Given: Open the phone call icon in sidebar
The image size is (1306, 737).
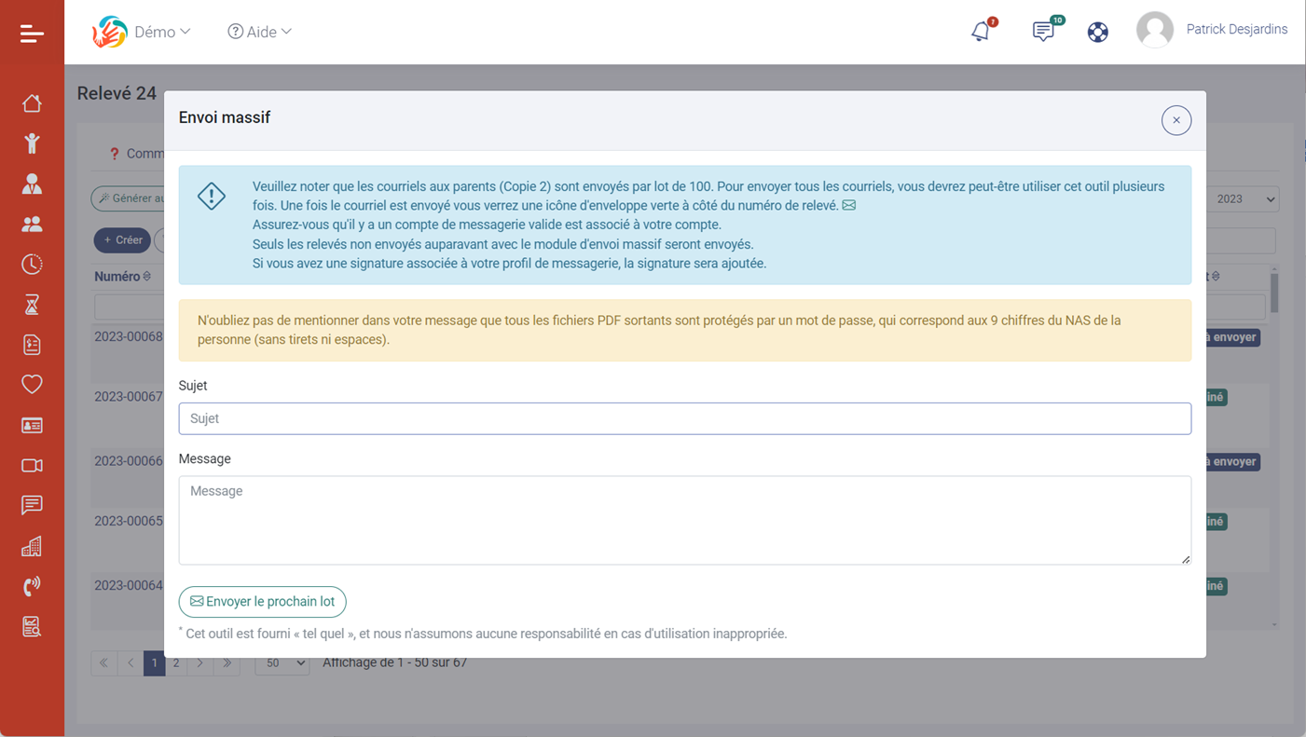Looking at the screenshot, I should (x=32, y=586).
